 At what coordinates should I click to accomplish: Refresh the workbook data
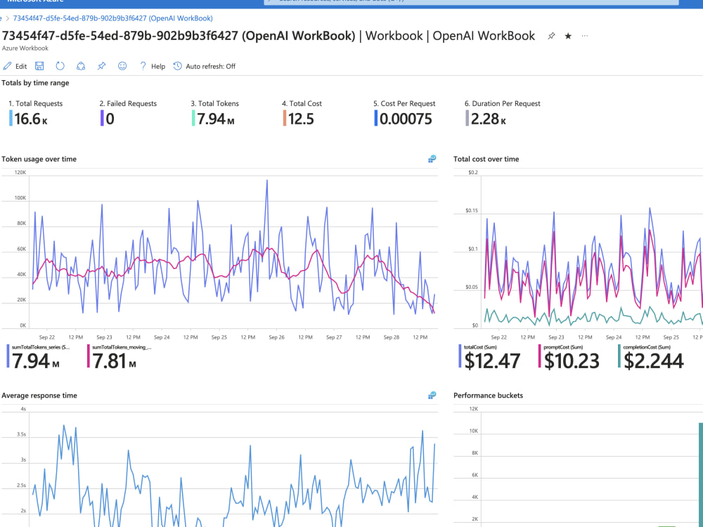pos(60,65)
